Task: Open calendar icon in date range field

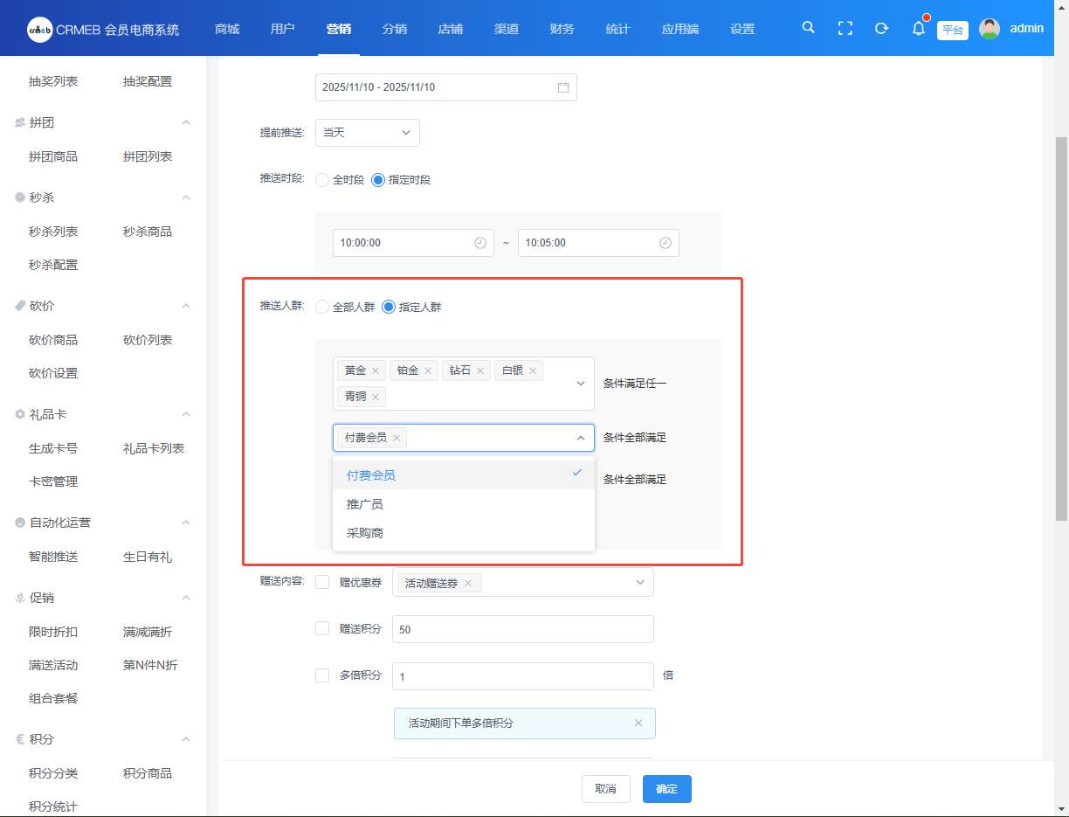Action: [563, 87]
